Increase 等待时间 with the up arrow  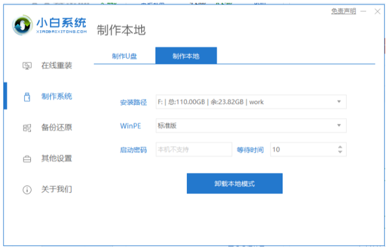coord(340,147)
